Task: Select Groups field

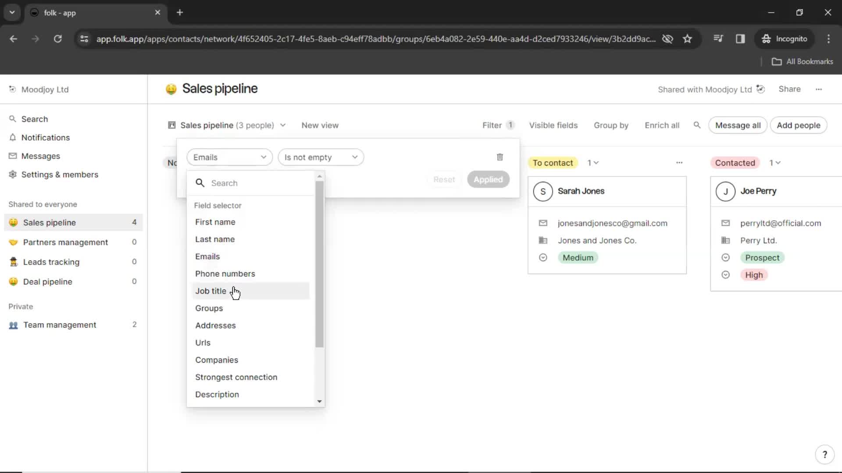Action: [x=251, y=308]
